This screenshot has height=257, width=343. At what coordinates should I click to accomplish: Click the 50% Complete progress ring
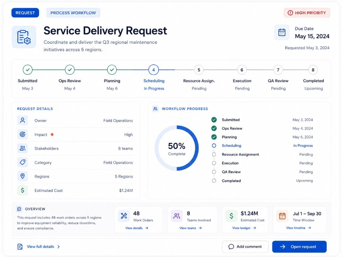(177, 148)
